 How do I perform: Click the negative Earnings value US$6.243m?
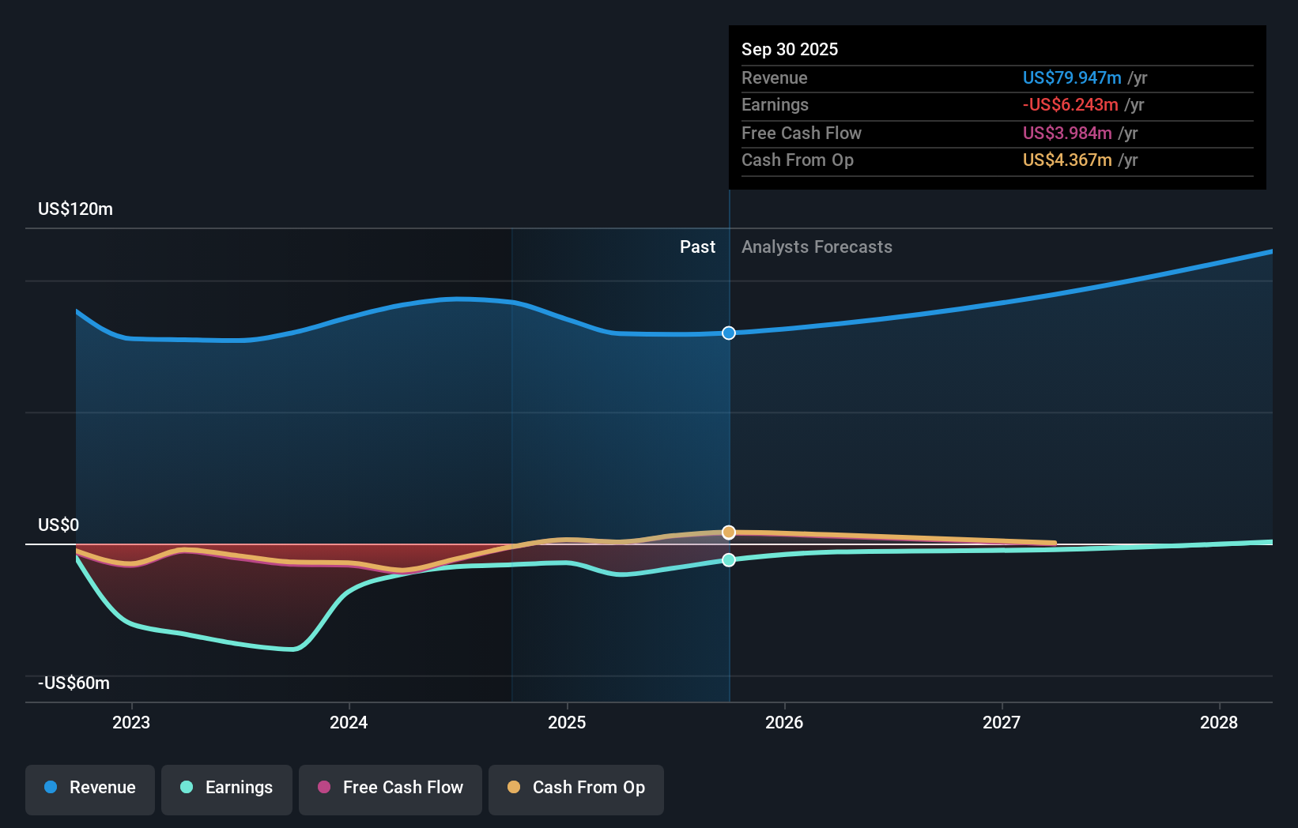(1070, 105)
